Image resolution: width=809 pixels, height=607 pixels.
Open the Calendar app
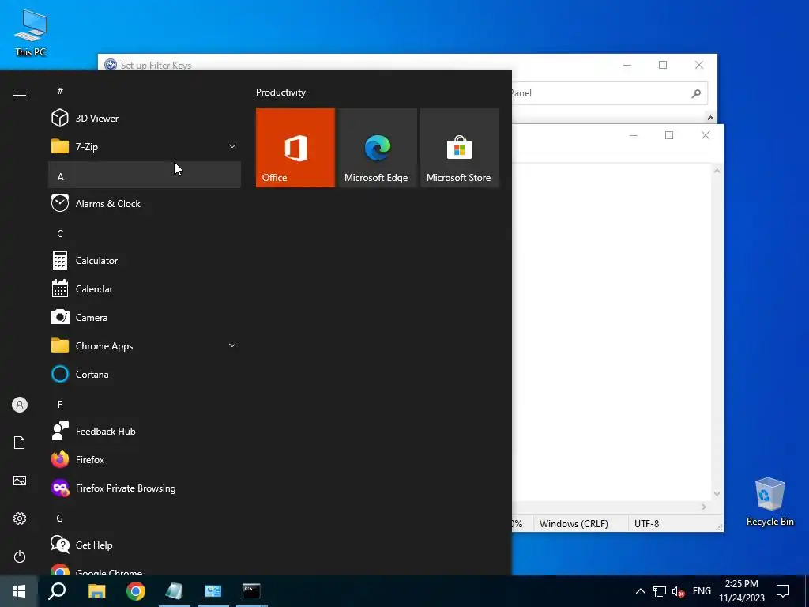pyautogui.click(x=145, y=289)
